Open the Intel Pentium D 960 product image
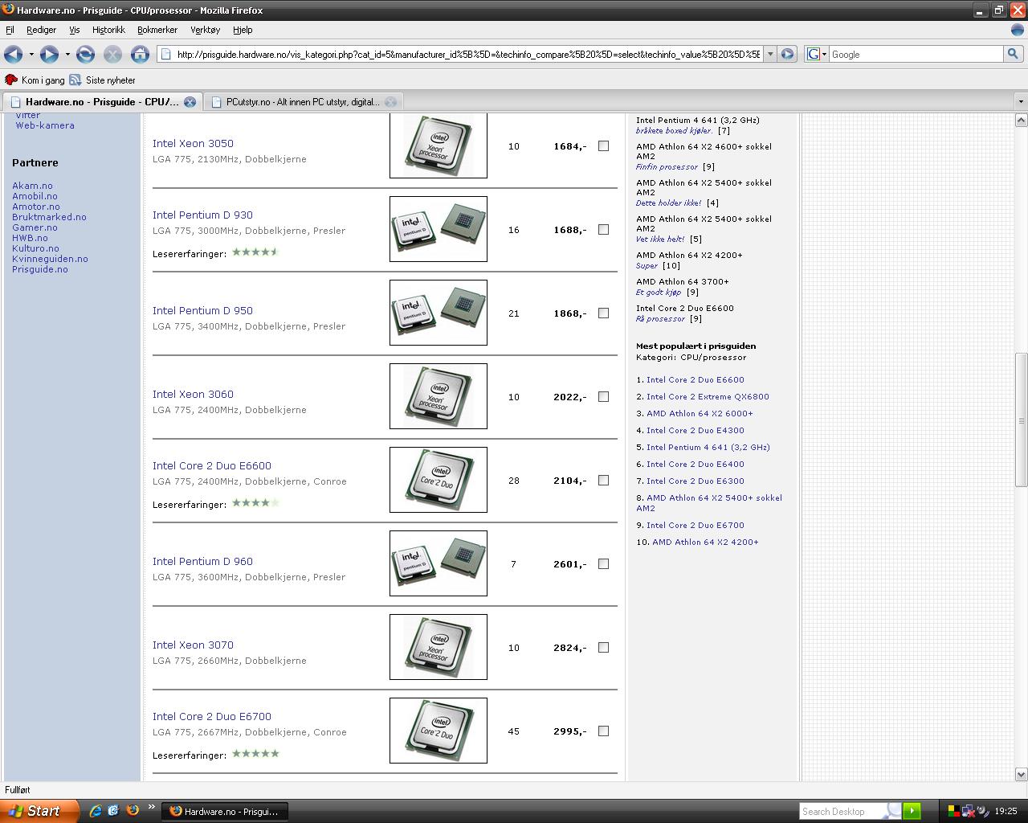The height and width of the screenshot is (823, 1028). 438,563
